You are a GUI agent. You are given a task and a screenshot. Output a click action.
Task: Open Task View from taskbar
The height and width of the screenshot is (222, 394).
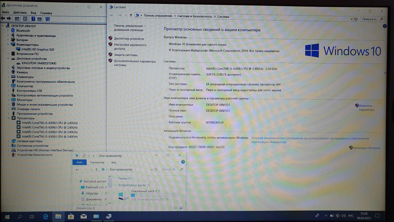[32, 216]
